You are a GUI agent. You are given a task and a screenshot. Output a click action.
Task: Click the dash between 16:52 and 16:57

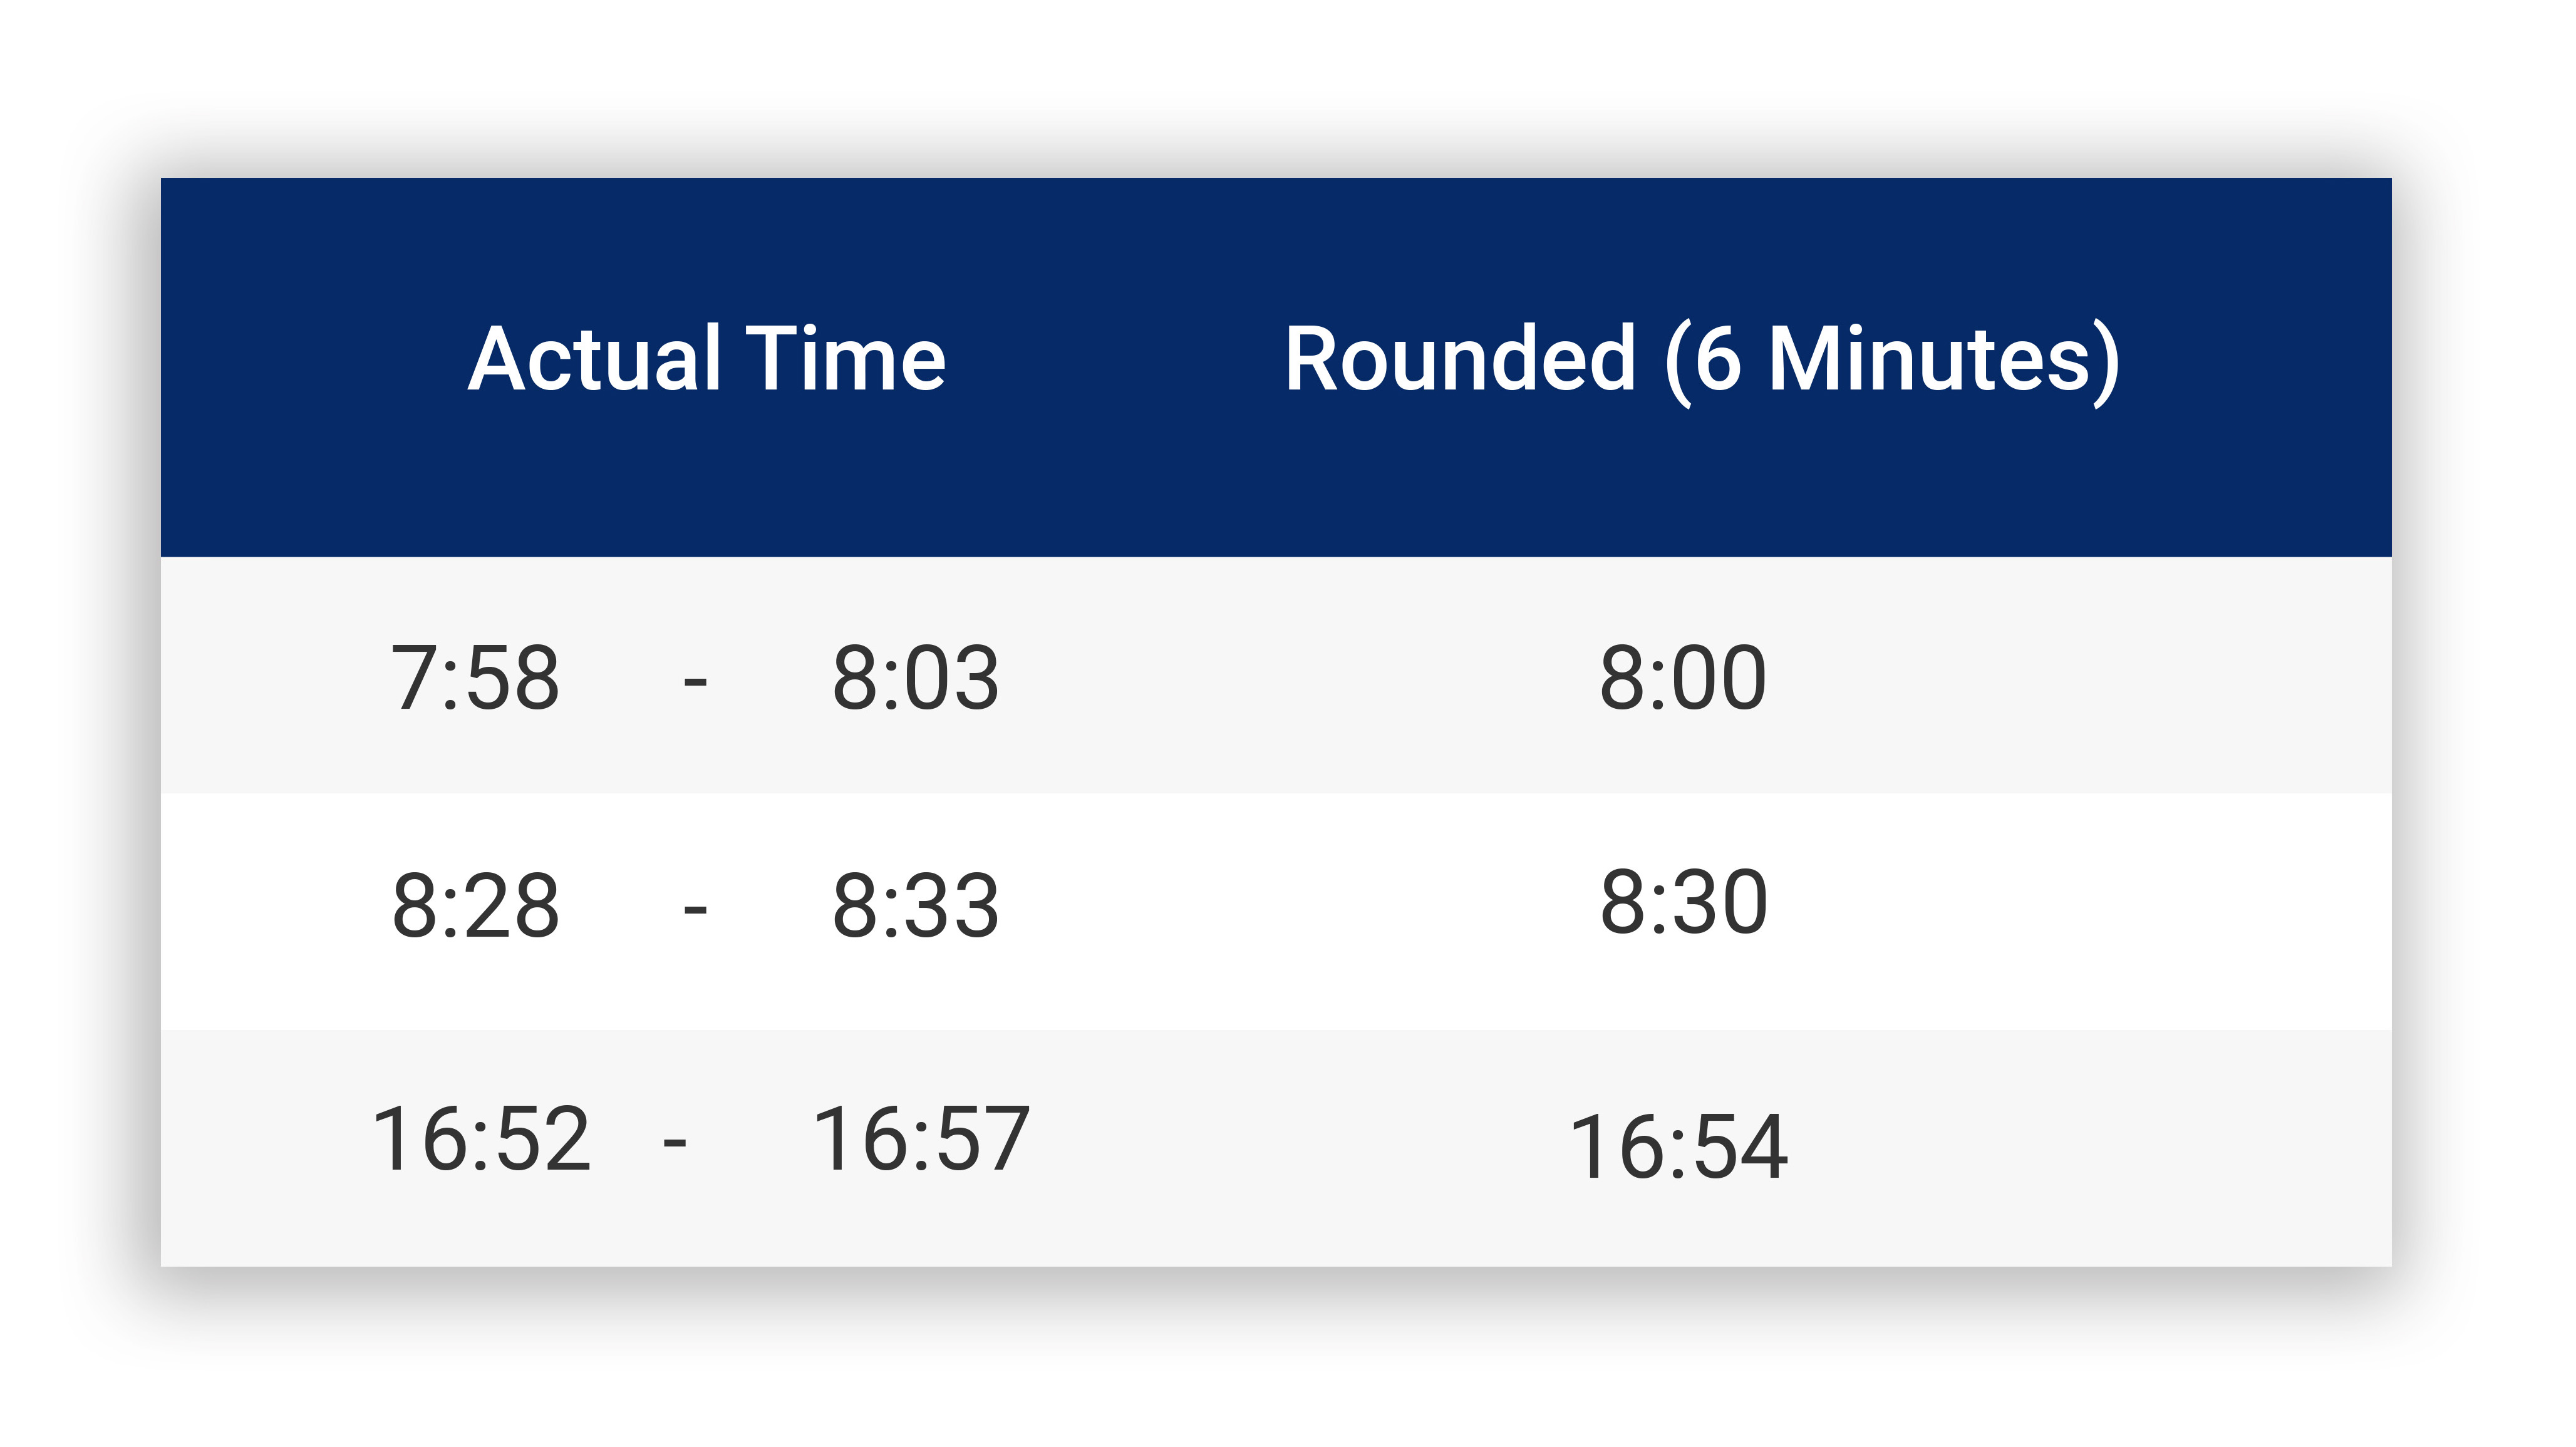coord(675,1142)
